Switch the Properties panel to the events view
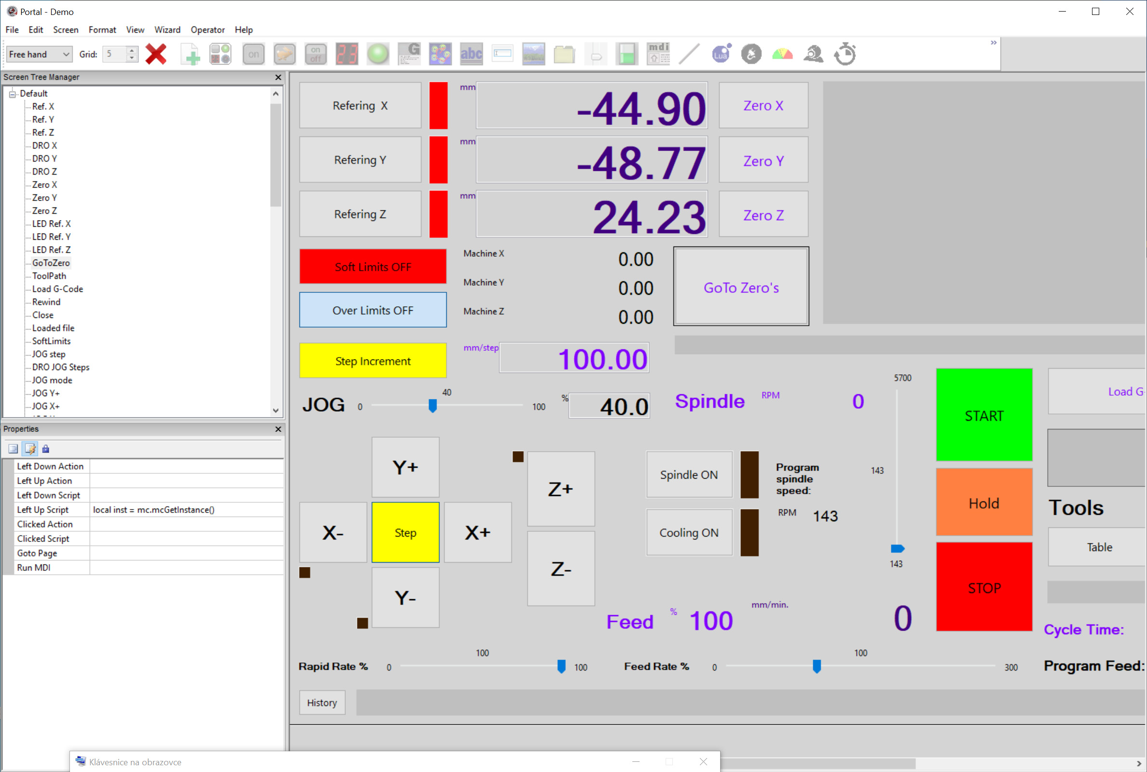 click(30, 449)
